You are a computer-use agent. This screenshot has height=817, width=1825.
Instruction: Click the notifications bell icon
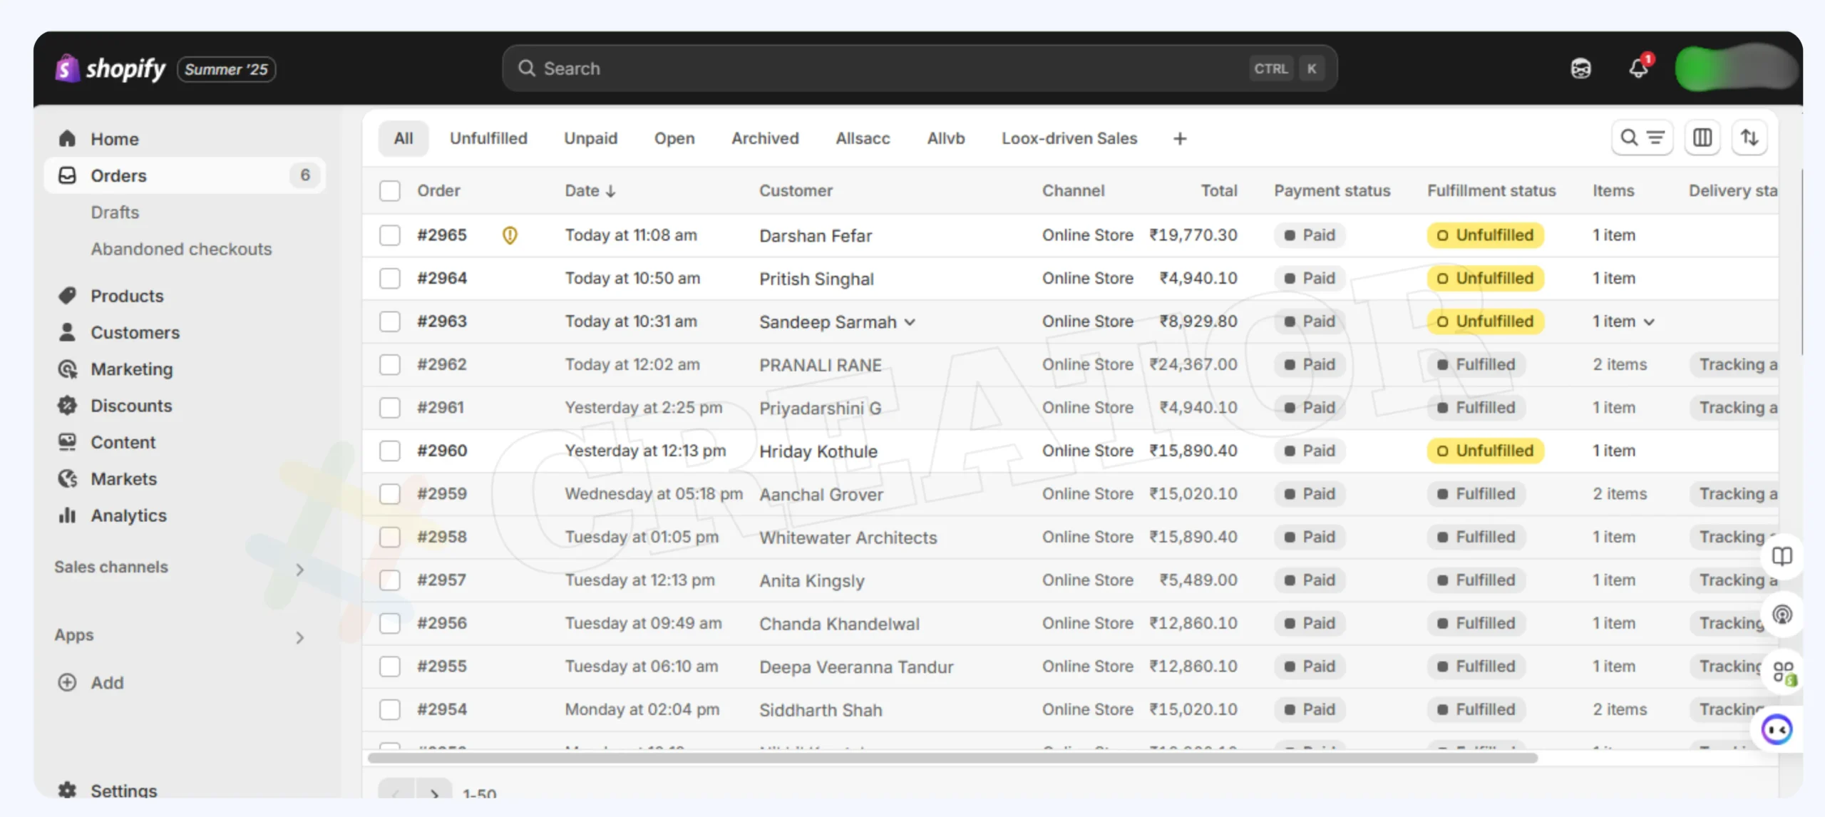(x=1638, y=68)
